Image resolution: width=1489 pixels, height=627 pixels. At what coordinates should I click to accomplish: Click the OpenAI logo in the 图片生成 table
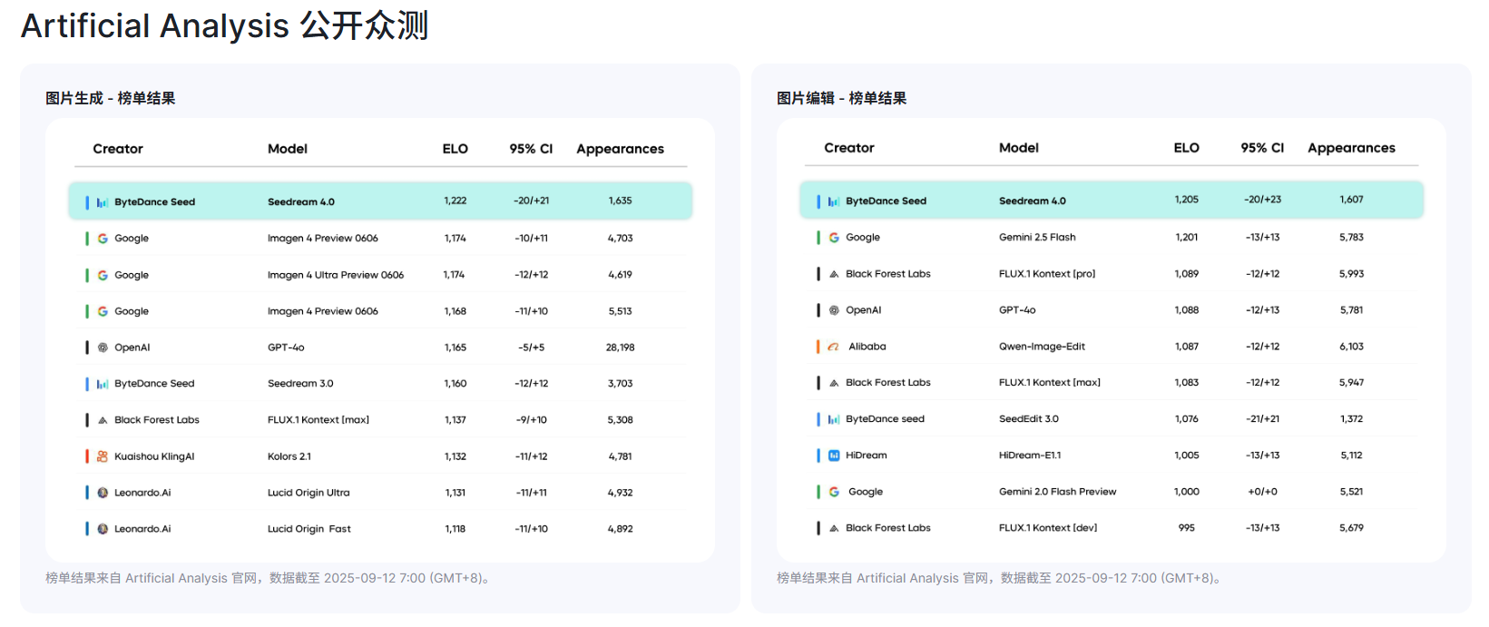click(x=103, y=348)
